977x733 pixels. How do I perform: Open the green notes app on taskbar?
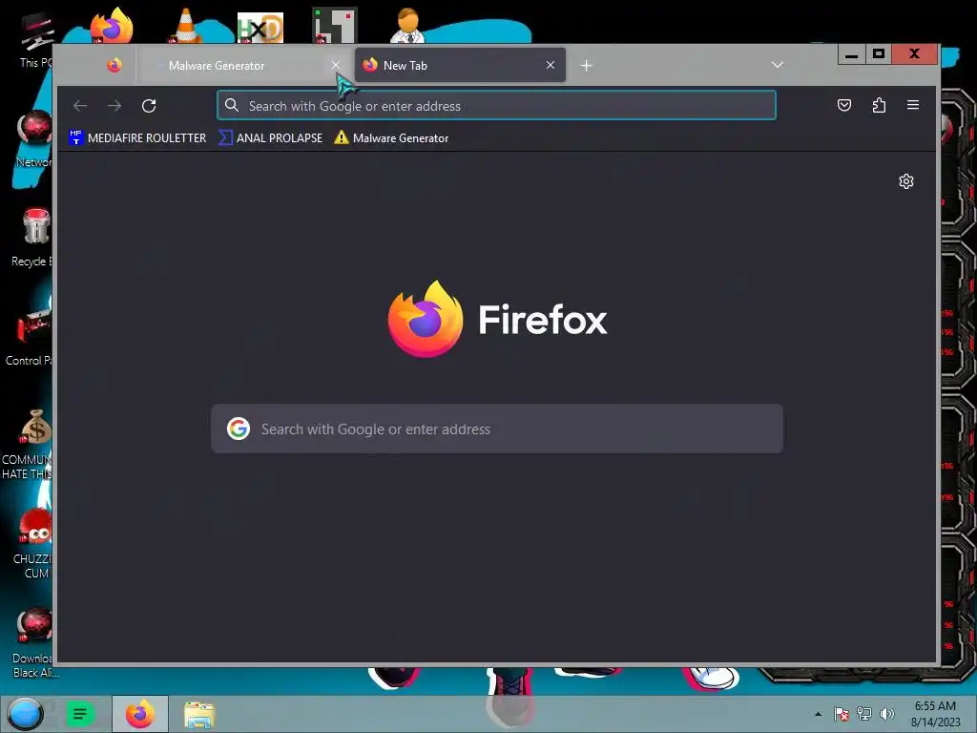80,714
